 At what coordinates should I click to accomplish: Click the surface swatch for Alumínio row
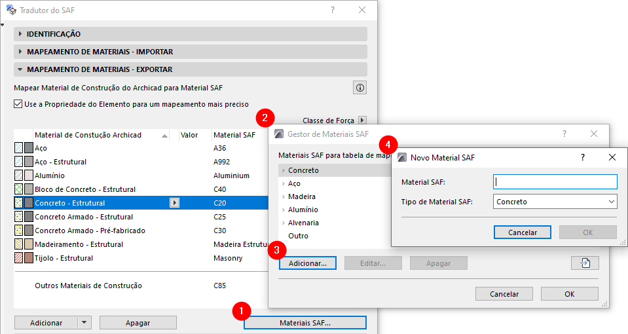[28, 176]
